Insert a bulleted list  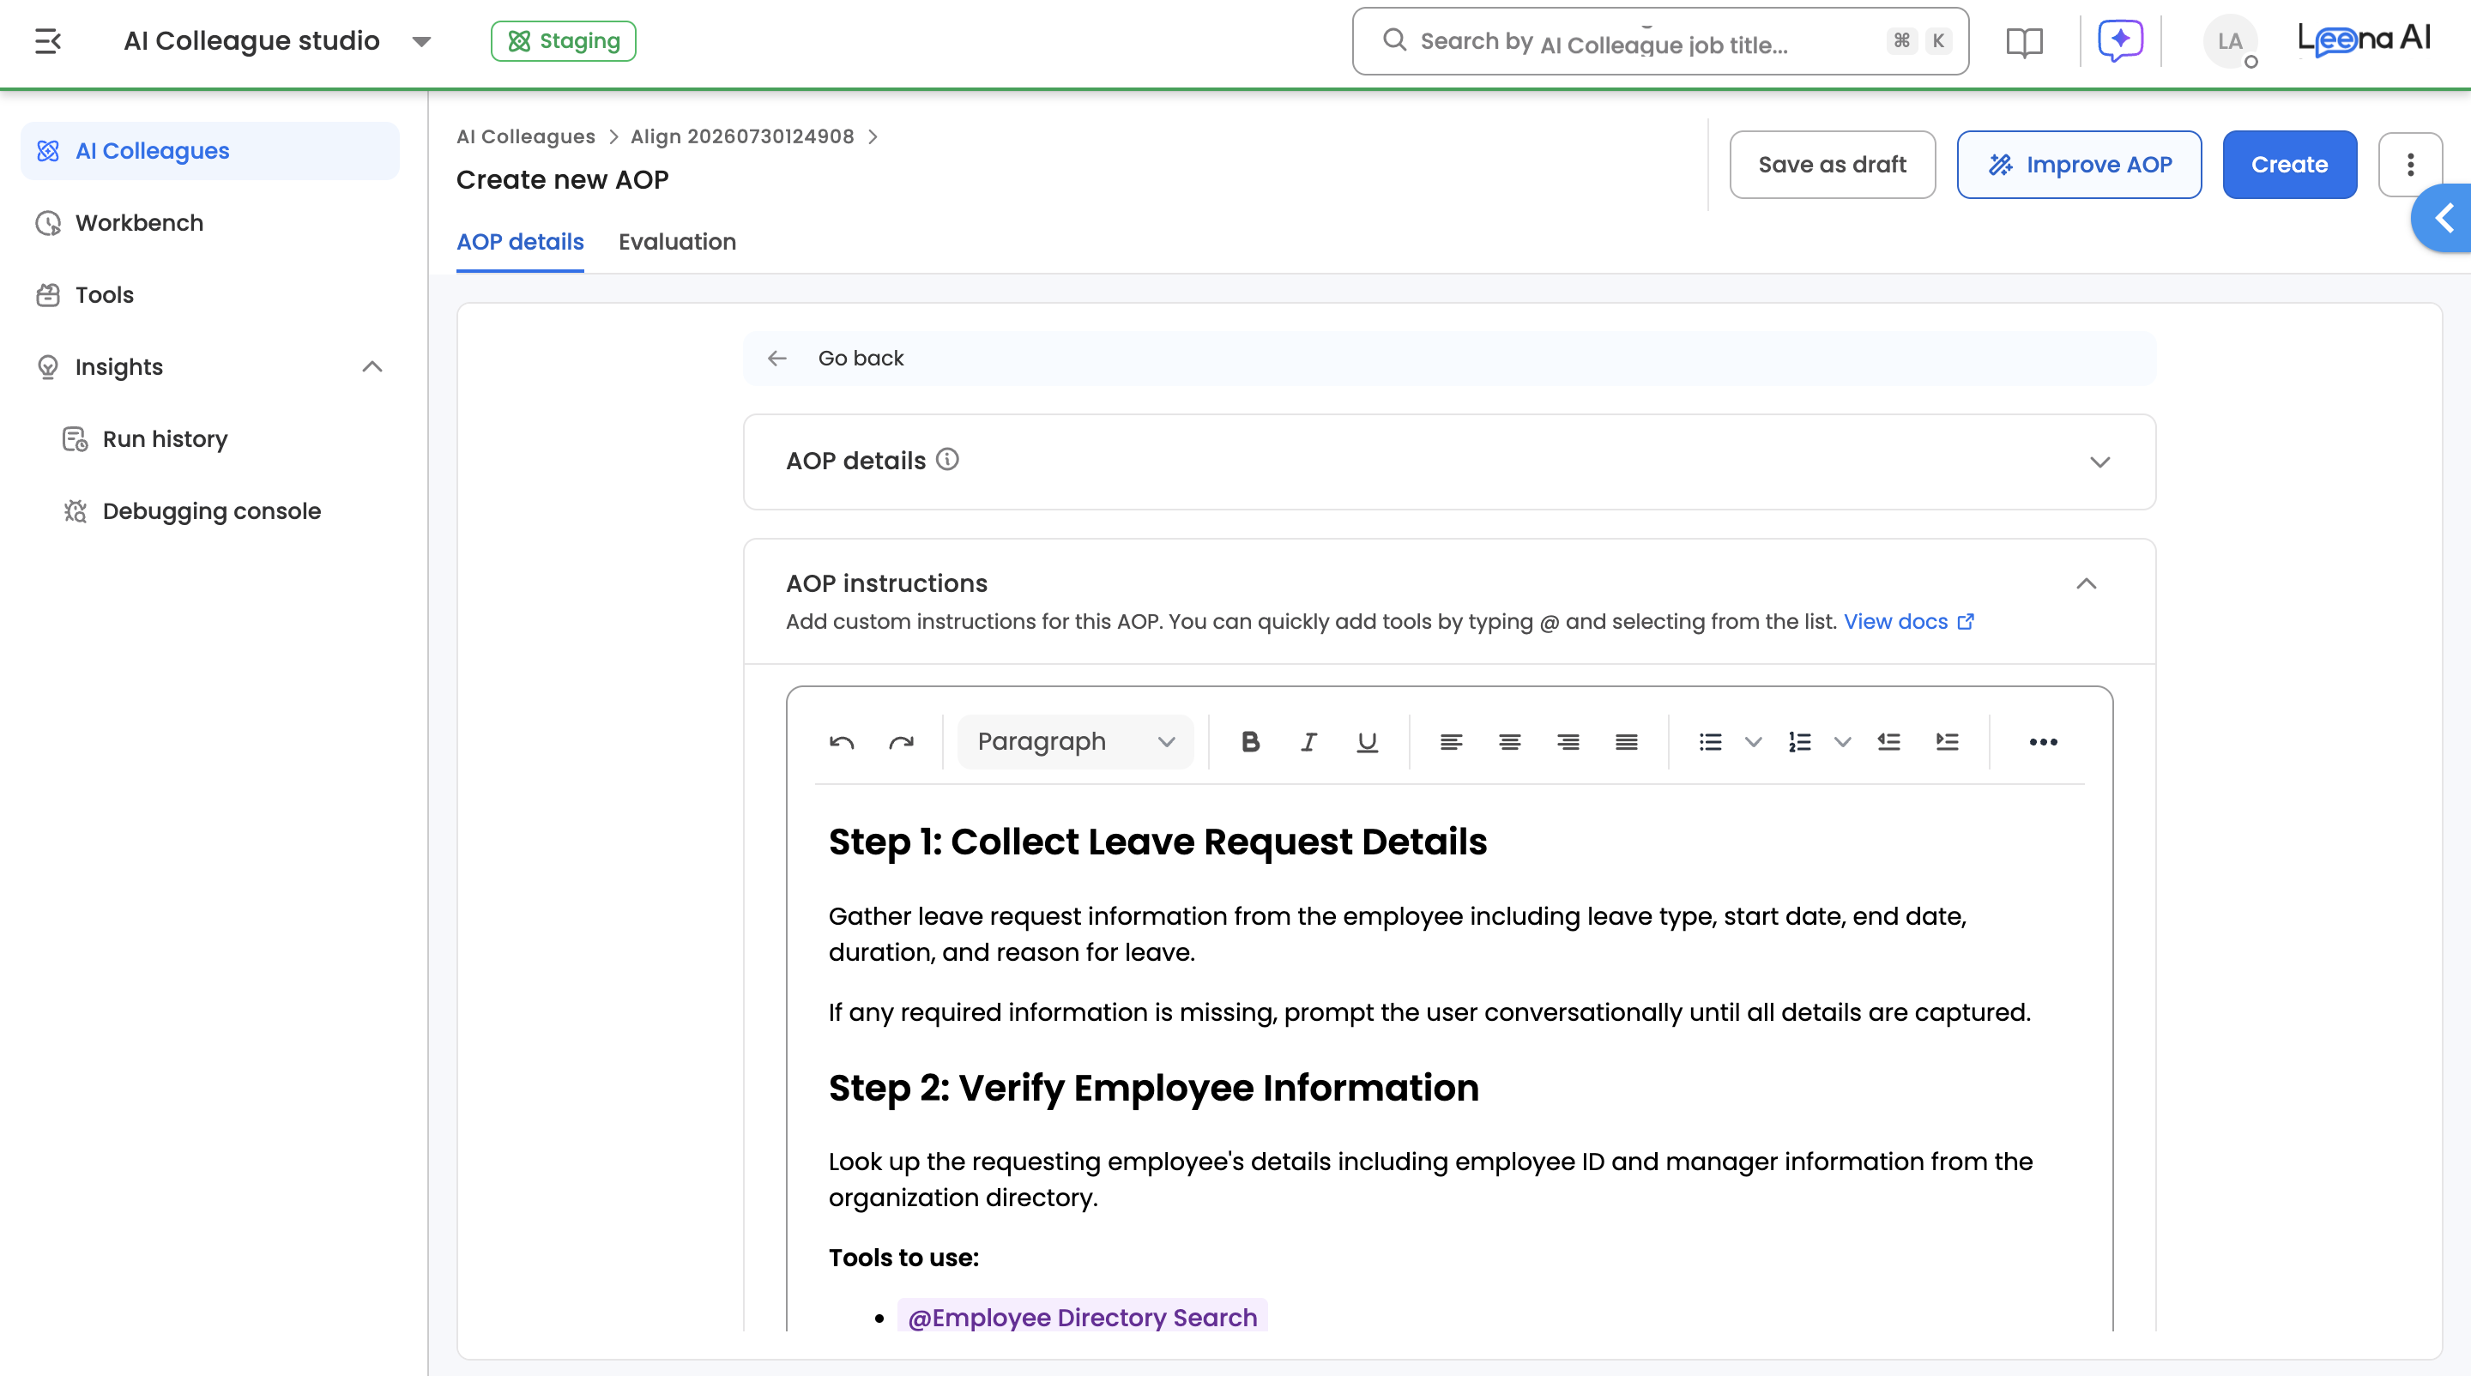(x=1709, y=741)
